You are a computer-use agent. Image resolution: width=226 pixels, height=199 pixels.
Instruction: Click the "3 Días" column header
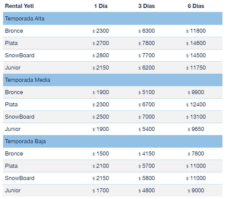[x=147, y=6]
